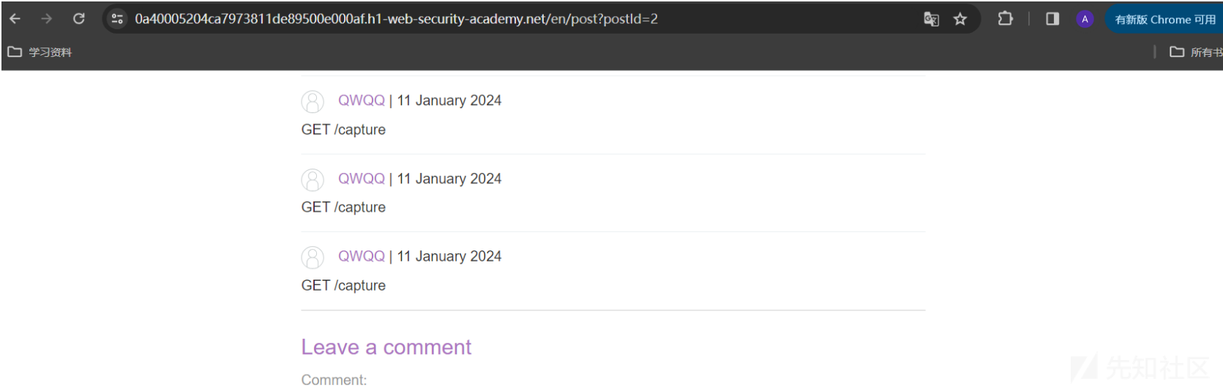The height and width of the screenshot is (387, 1223).
Task: Open second QWQQ author link
Action: click(361, 179)
